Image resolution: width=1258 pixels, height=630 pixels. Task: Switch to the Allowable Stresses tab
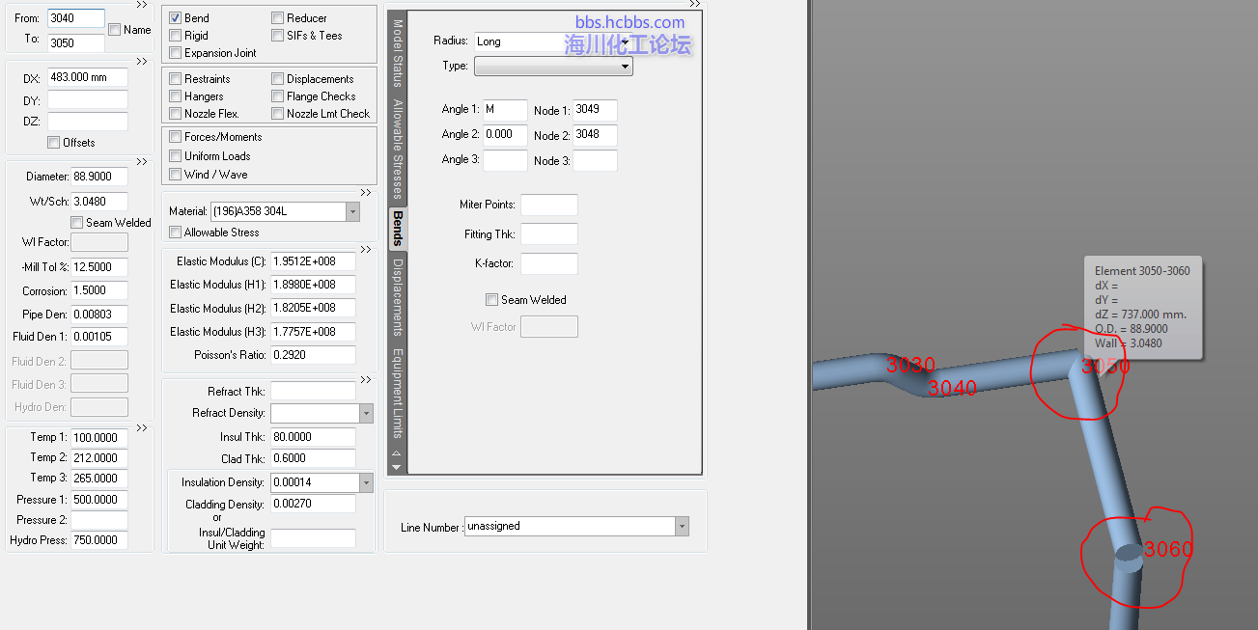click(397, 150)
